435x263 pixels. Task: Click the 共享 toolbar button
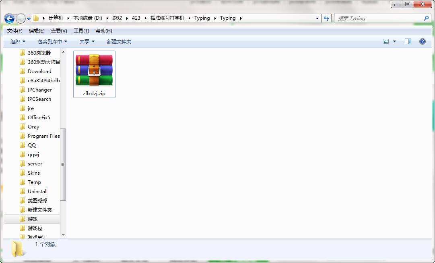87,41
